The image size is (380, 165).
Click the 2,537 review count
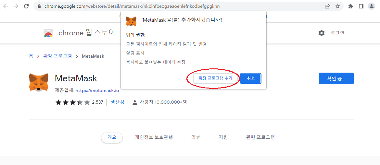98,102
